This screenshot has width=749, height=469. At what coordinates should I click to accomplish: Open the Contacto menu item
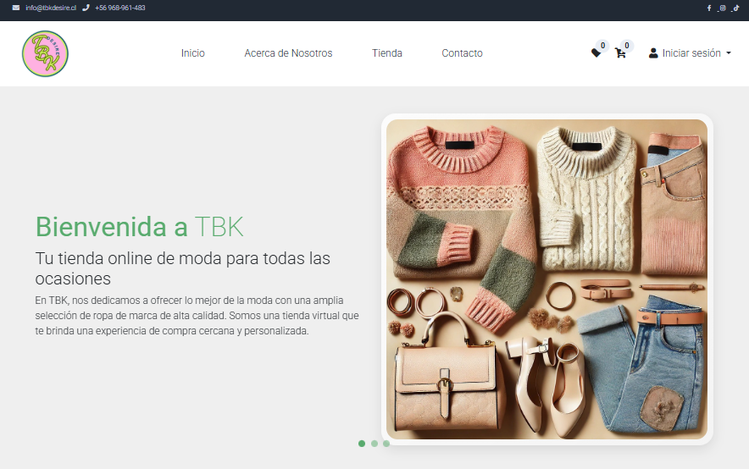pyautogui.click(x=462, y=53)
